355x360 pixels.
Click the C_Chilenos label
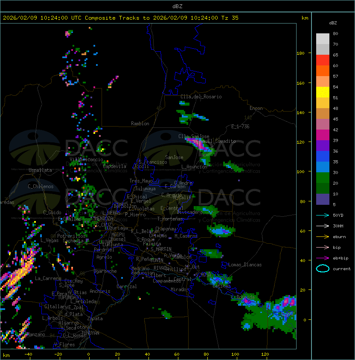tap(41, 186)
